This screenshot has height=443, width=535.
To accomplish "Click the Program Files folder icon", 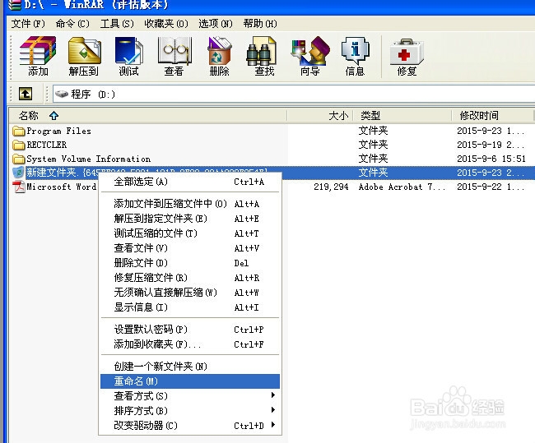I will [x=19, y=132].
